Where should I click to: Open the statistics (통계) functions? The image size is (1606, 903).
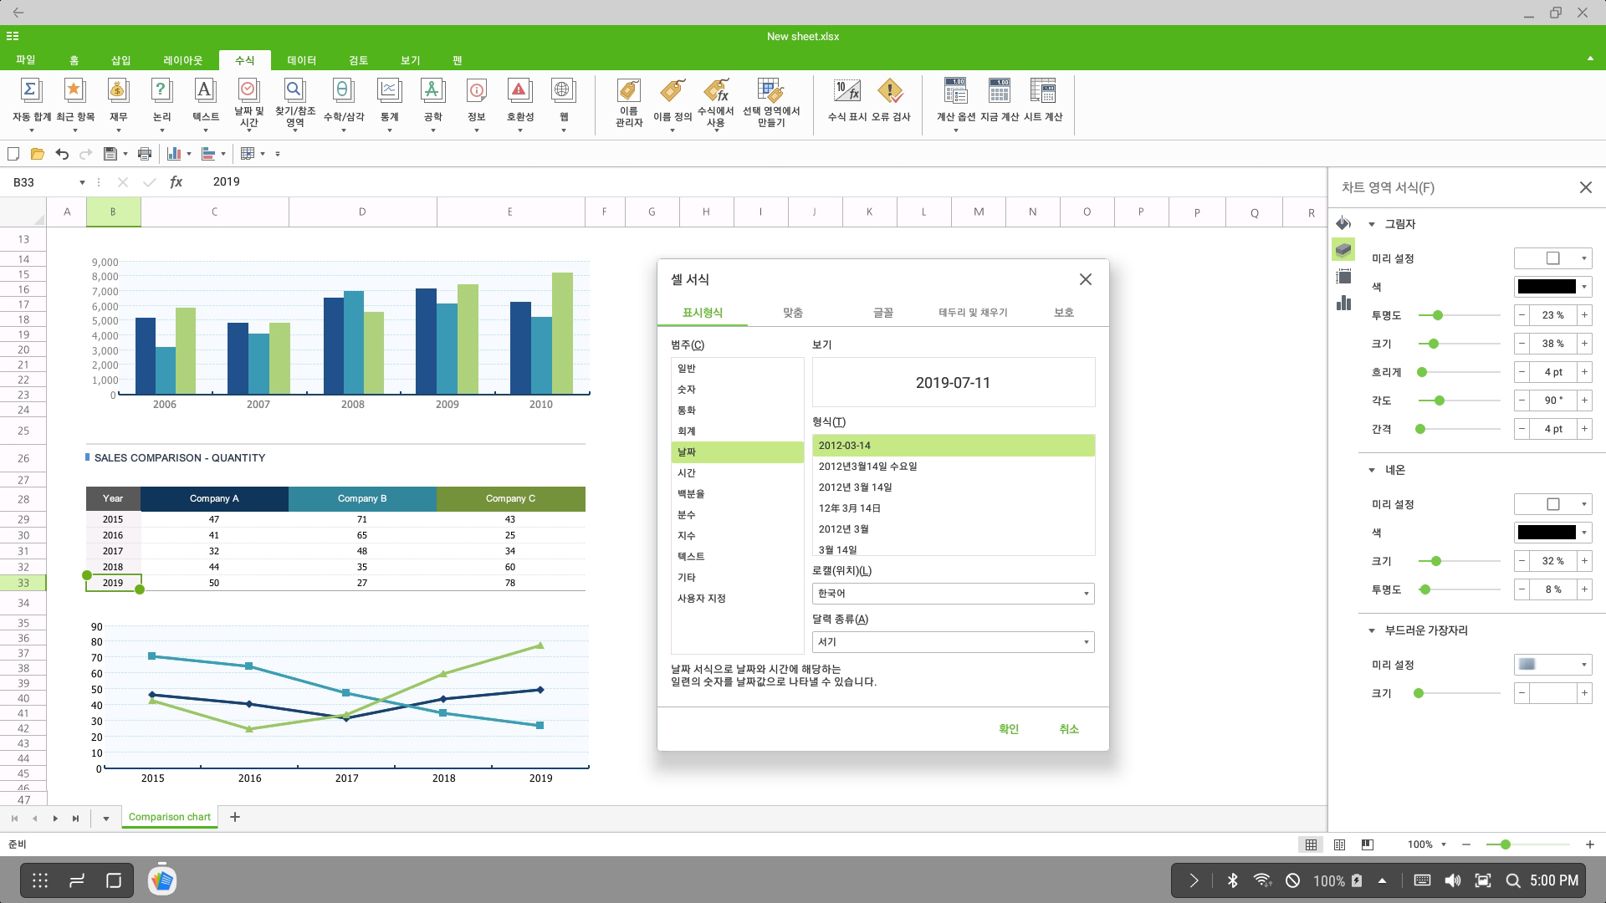pyautogui.click(x=389, y=103)
